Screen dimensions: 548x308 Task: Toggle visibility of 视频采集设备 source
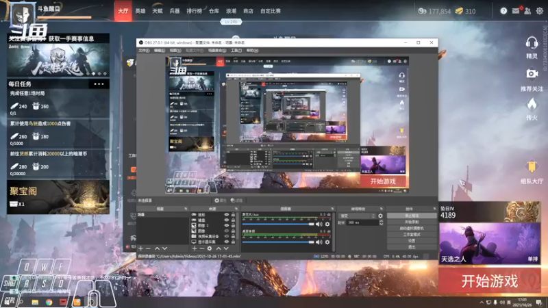tap(227, 236)
